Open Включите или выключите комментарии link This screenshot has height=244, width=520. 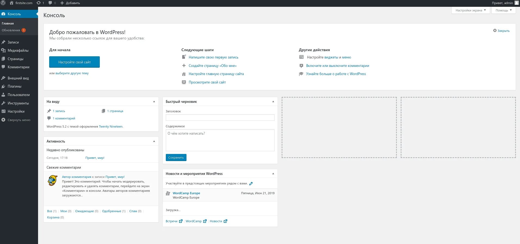(338, 66)
